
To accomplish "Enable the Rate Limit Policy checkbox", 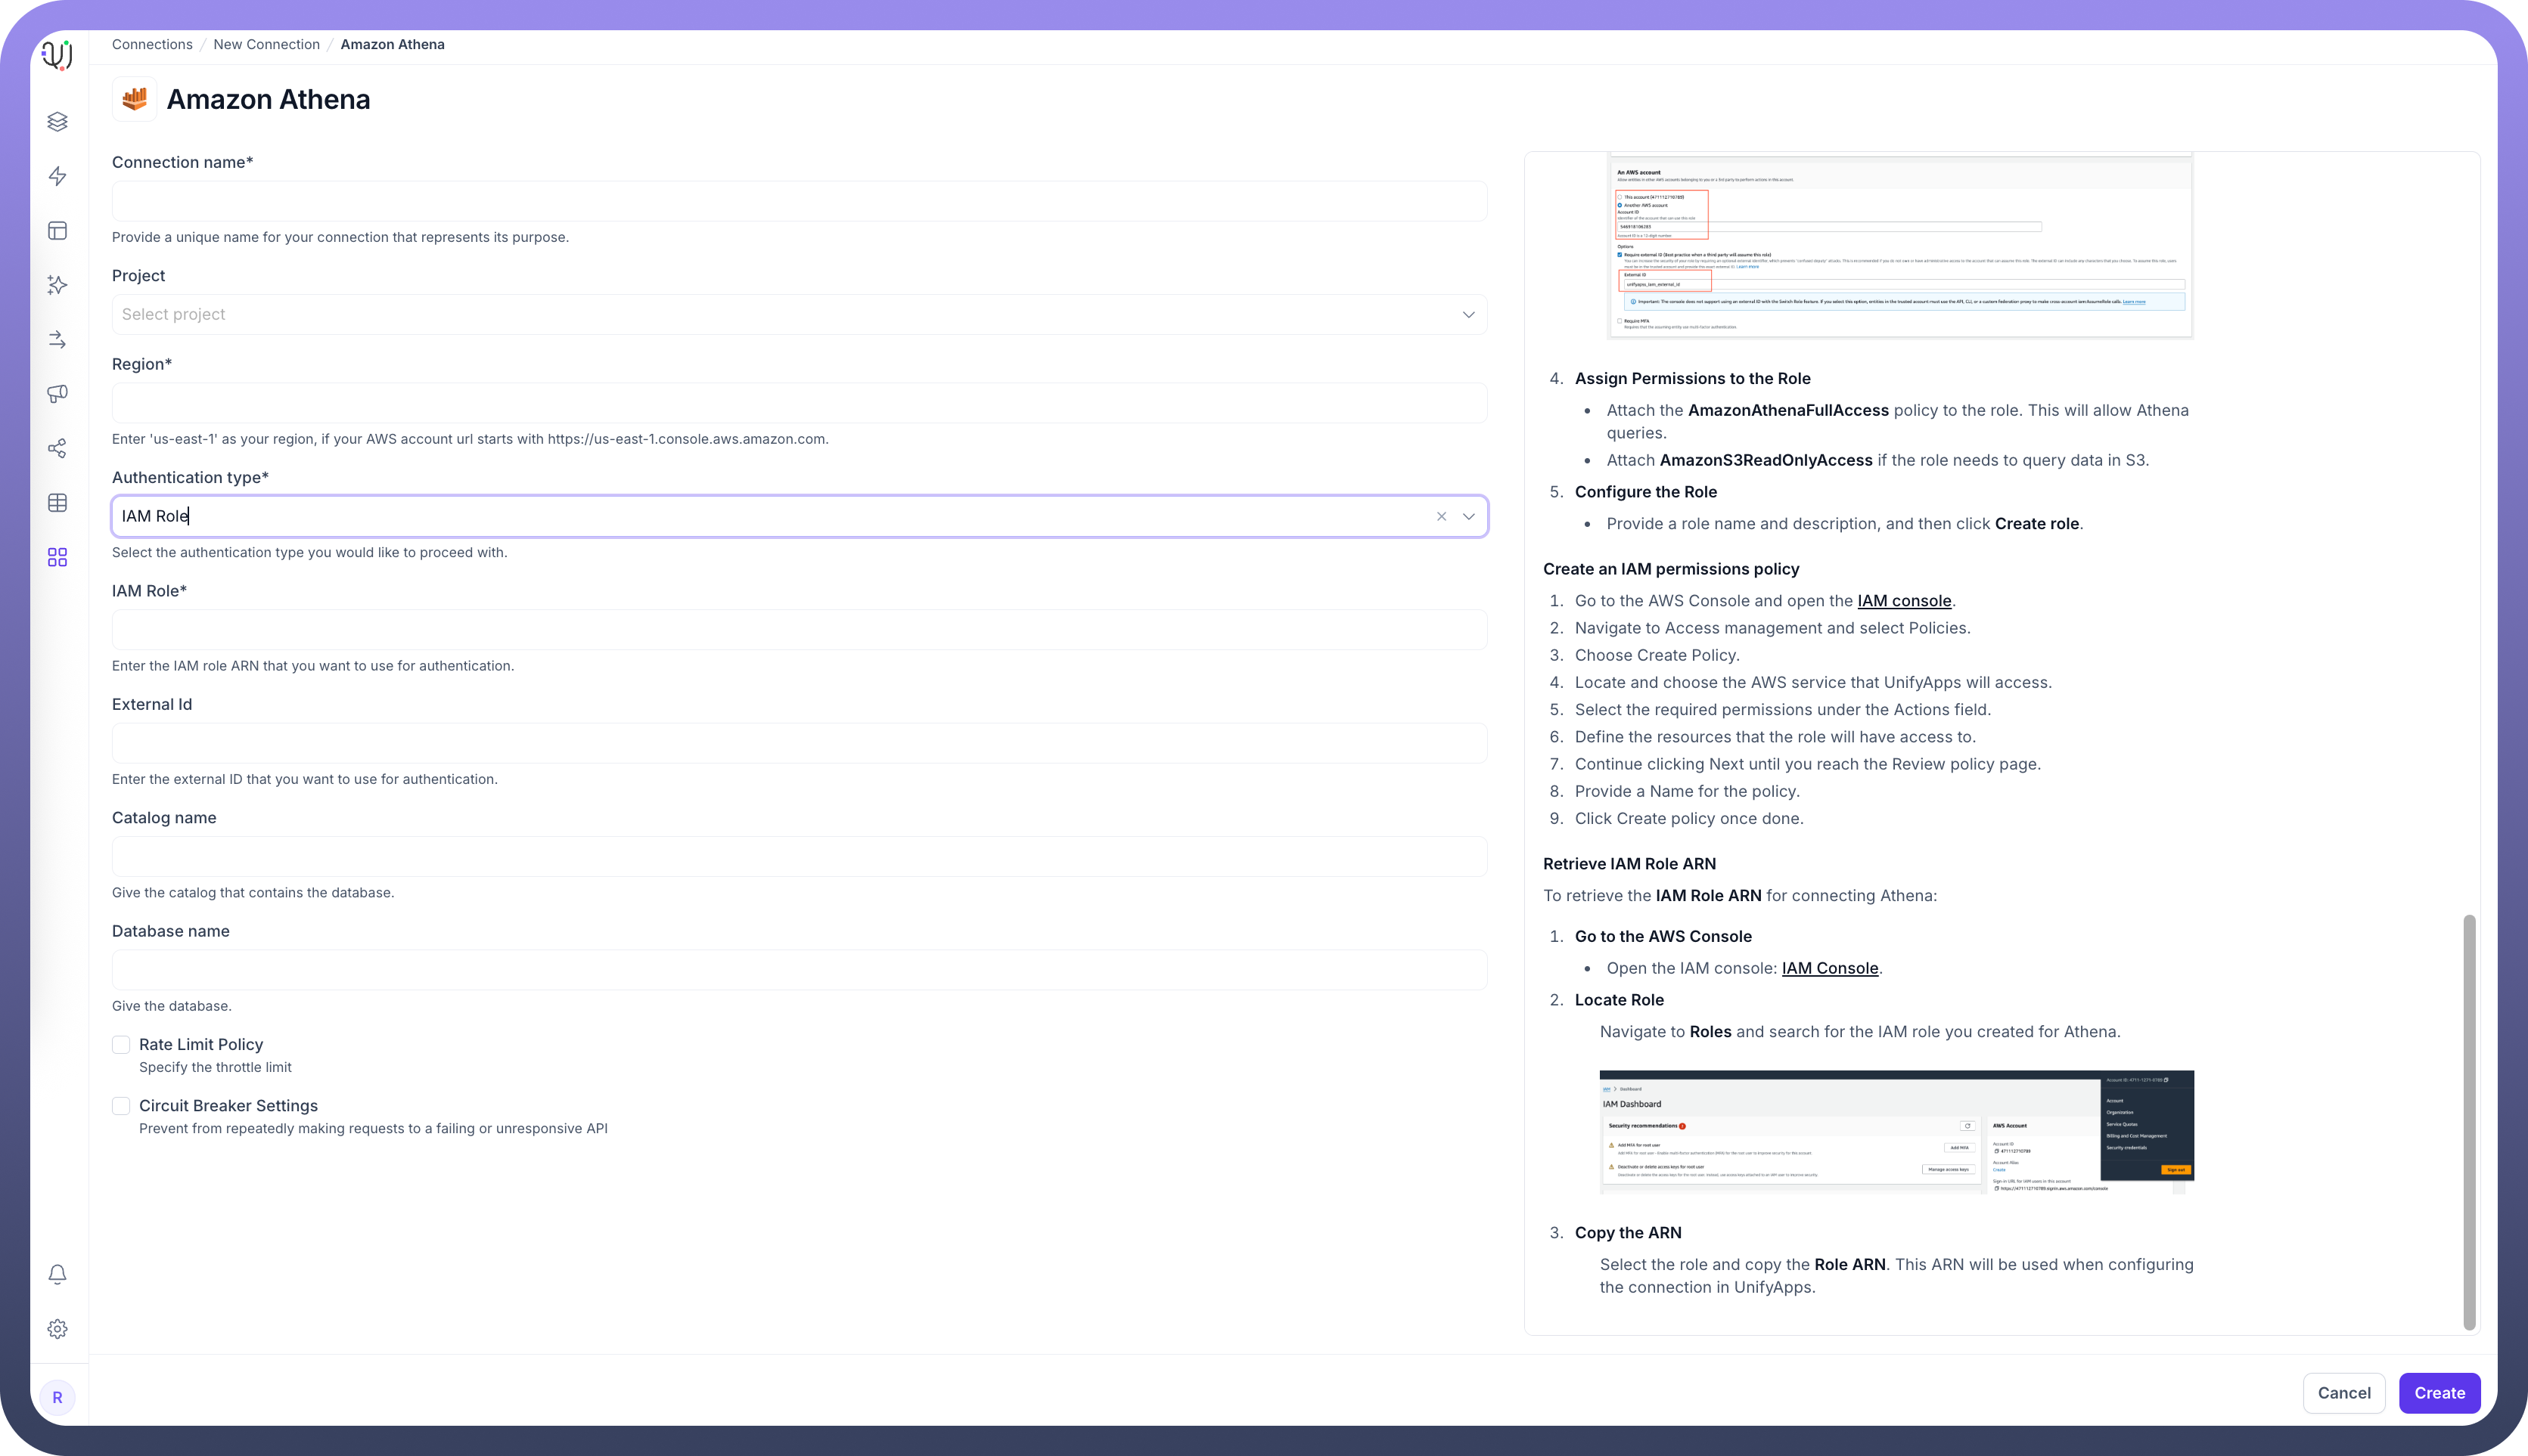I will click(121, 1045).
